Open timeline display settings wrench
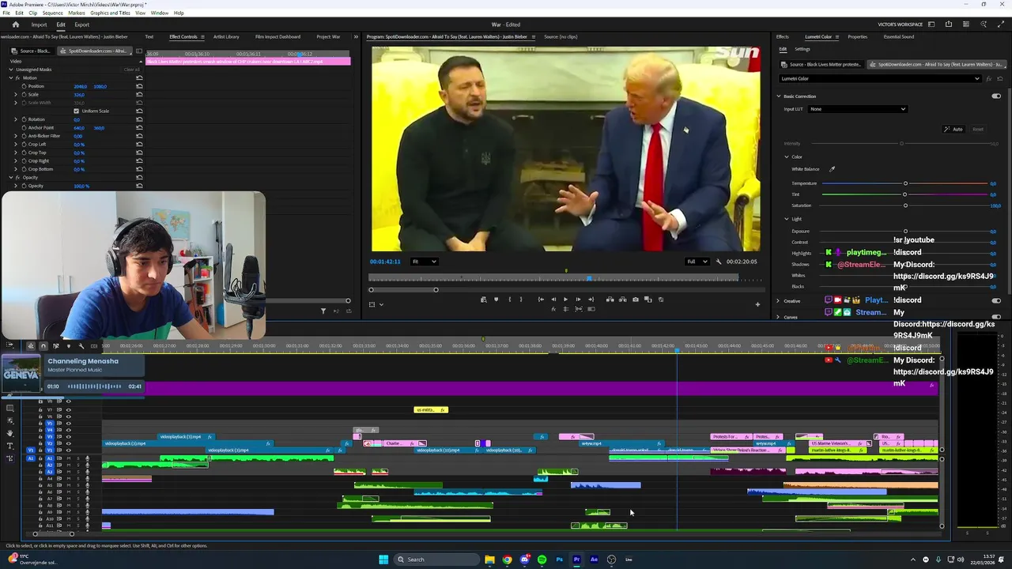 pos(81,346)
